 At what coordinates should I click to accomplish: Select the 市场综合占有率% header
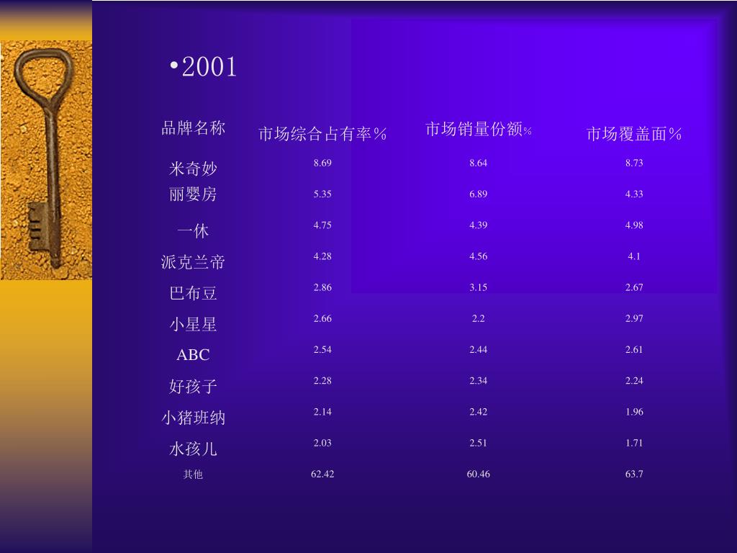(x=322, y=134)
